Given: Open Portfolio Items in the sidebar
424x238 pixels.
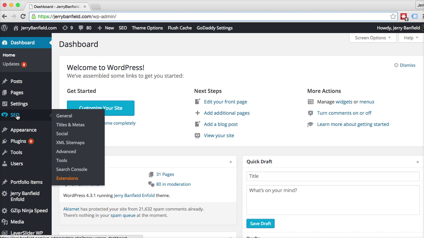Looking at the screenshot, I should [x=26, y=182].
